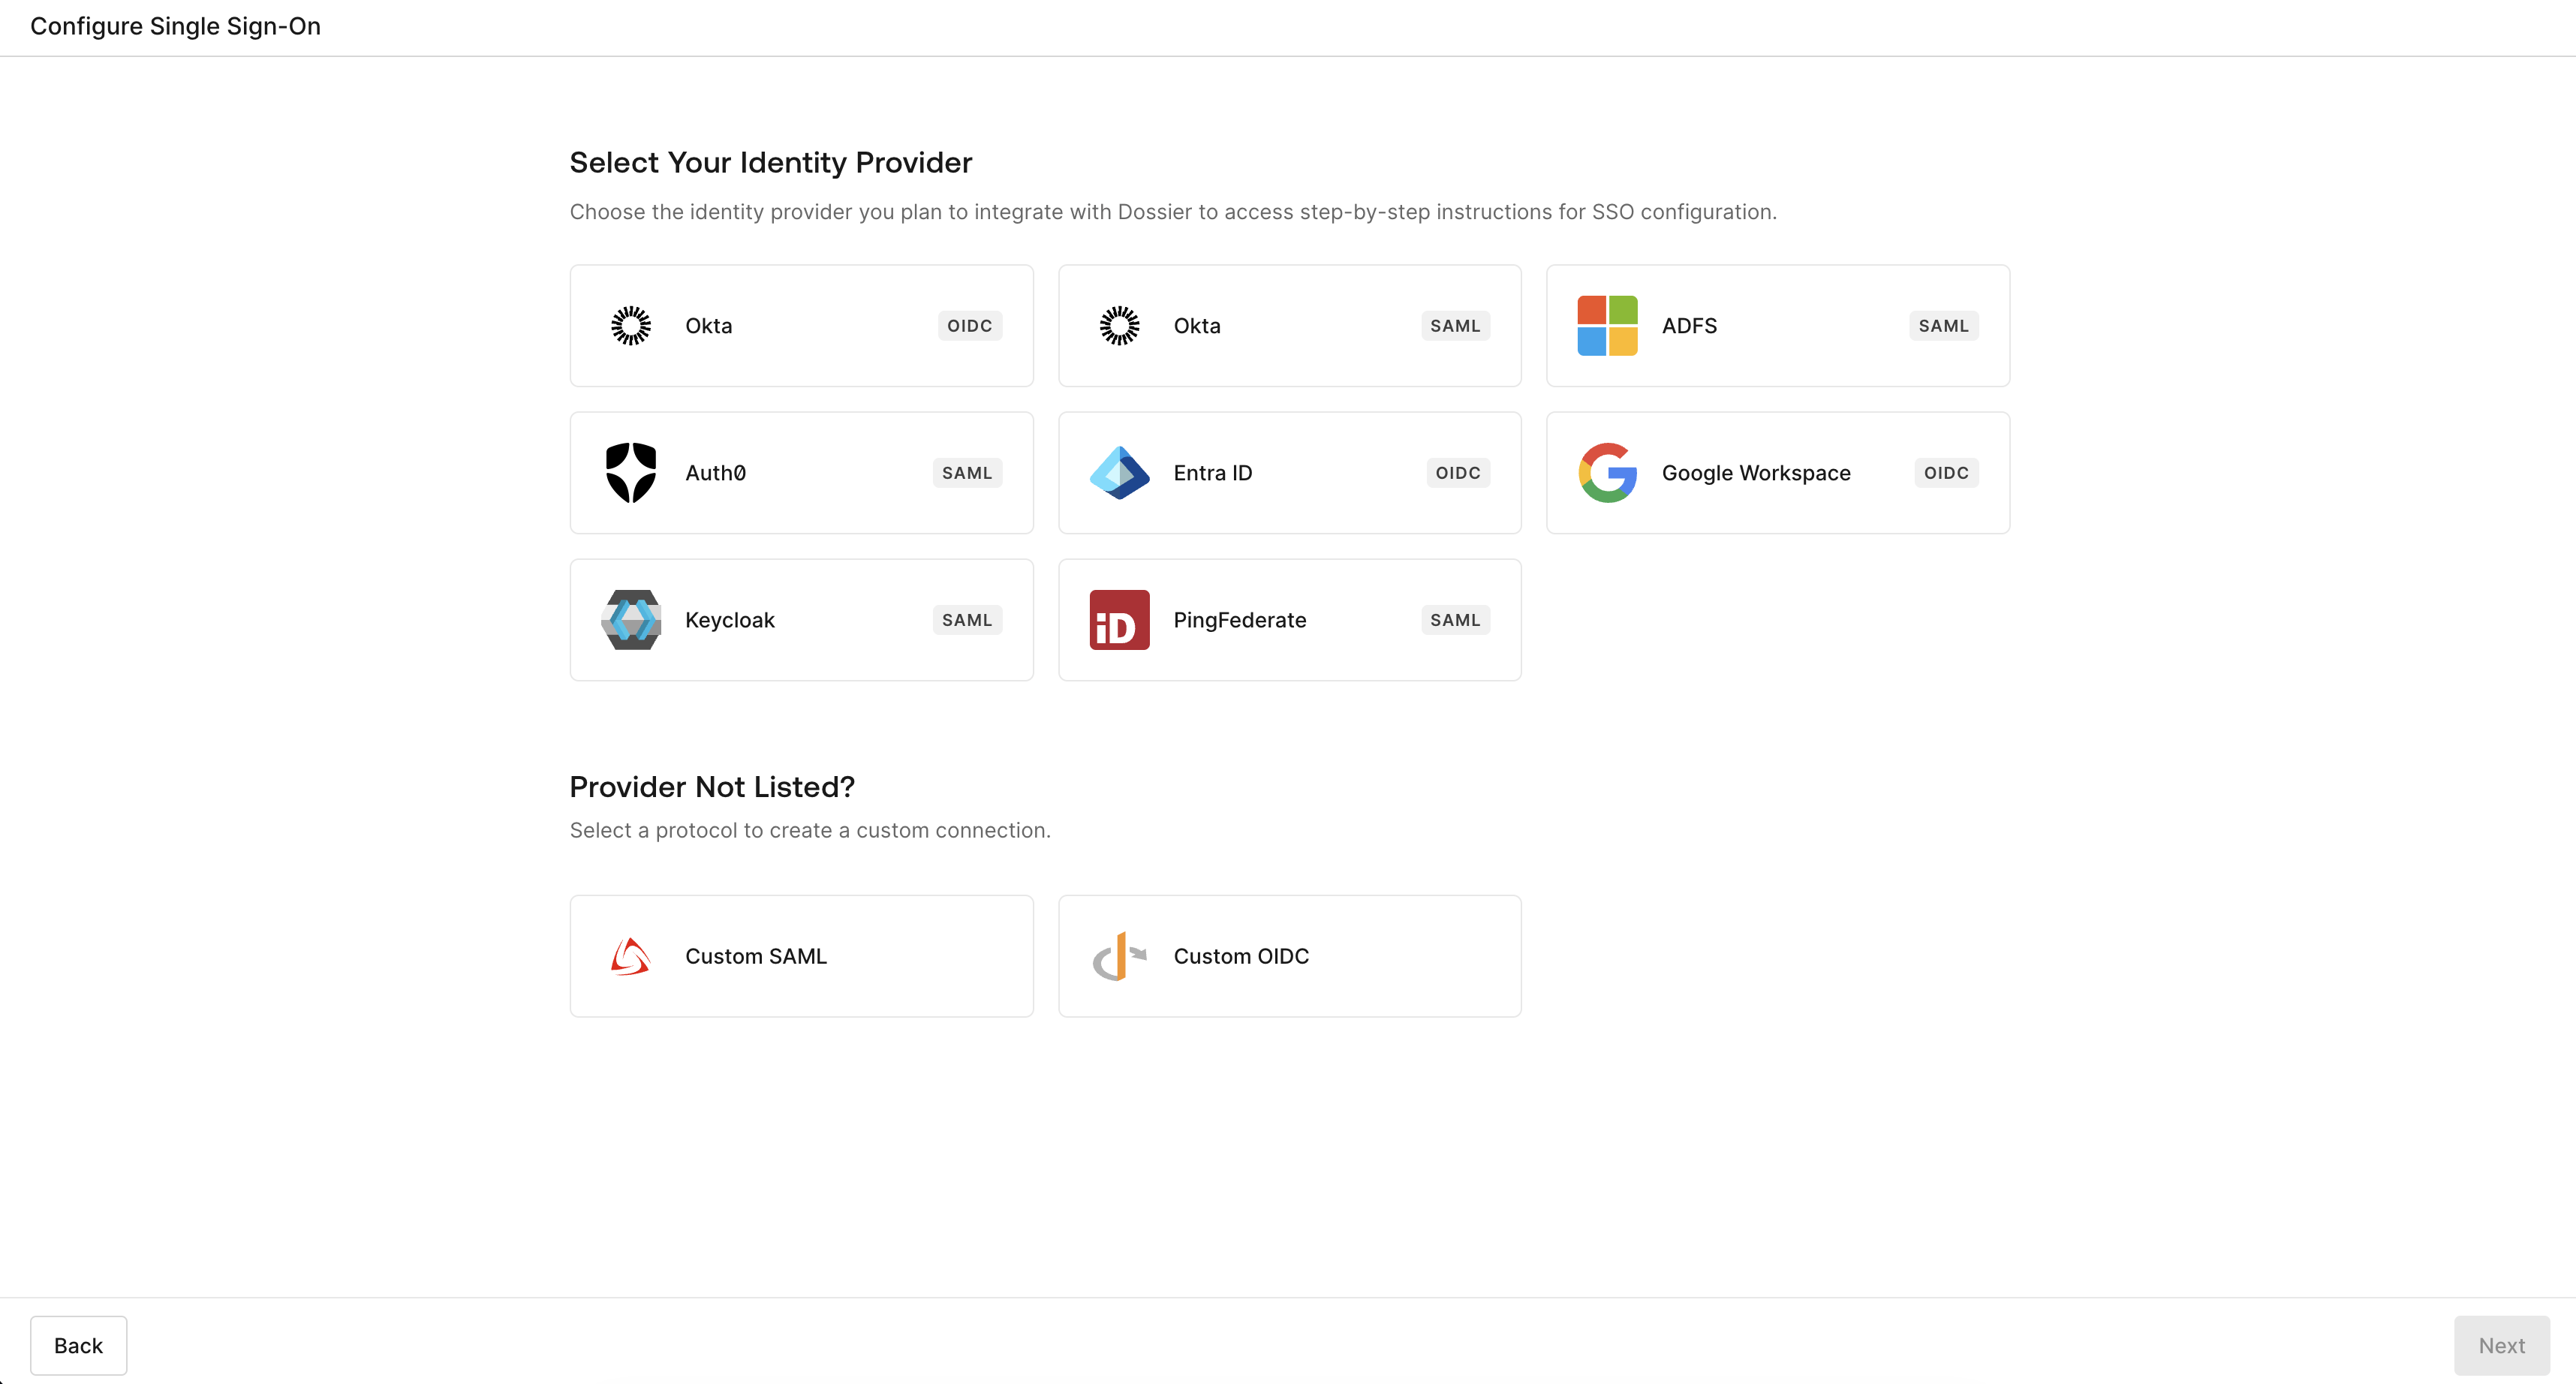Select the PingFederate provider name
This screenshot has width=2576, height=1384.
1239,620
